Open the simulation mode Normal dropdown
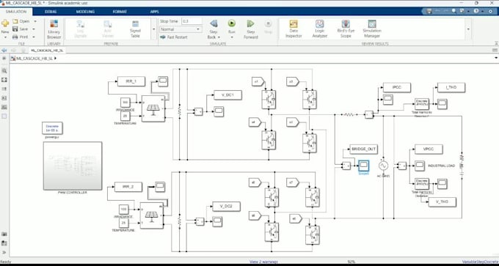 [181, 29]
